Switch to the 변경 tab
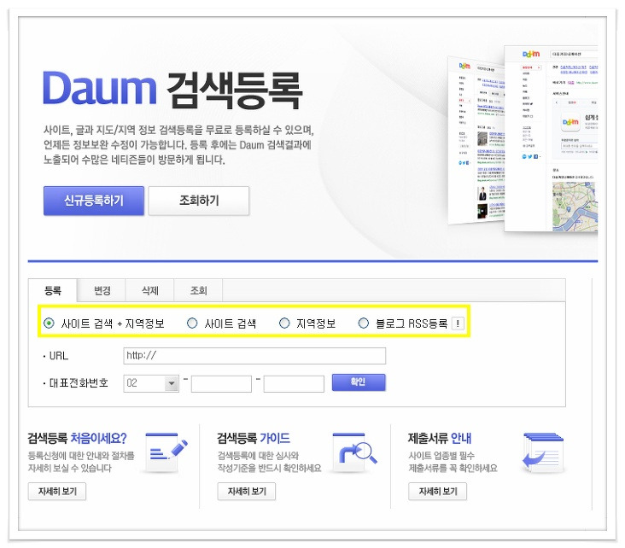The height and width of the screenshot is (548, 625). (x=102, y=290)
